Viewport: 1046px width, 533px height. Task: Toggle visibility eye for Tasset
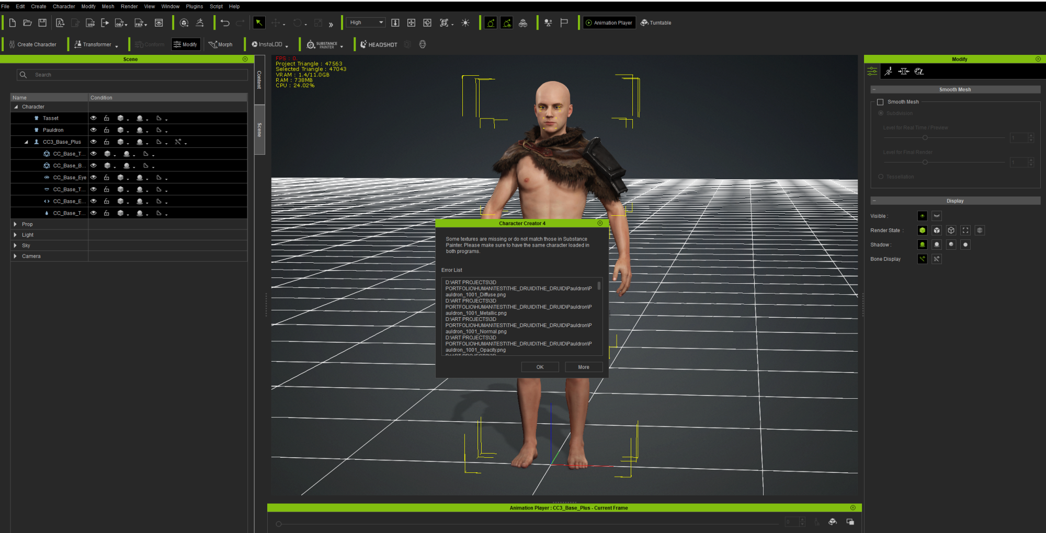click(x=94, y=118)
